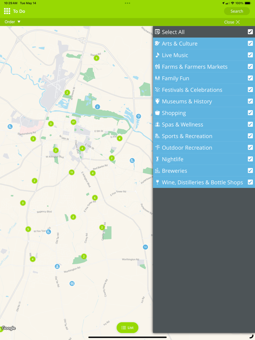Tap the Breweries icon

tap(158, 170)
